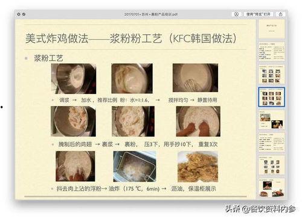Click the Markup pen icon in title bar
Image resolution: width=302 pixels, height=219 pixels.
click(236, 14)
